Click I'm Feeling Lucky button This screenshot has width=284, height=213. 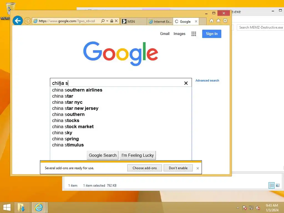(x=138, y=155)
